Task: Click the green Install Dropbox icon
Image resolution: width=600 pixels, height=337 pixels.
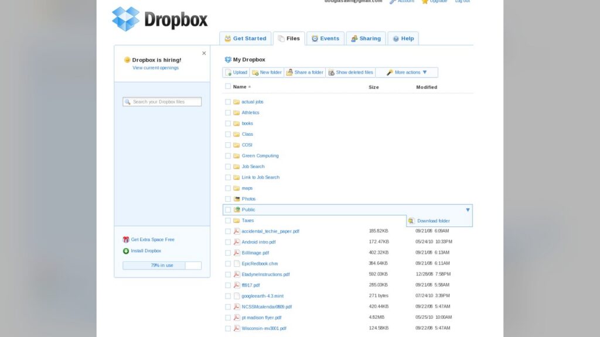Action: point(126,251)
